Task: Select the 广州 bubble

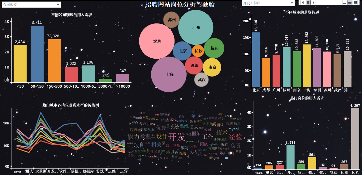Action: click(196, 27)
